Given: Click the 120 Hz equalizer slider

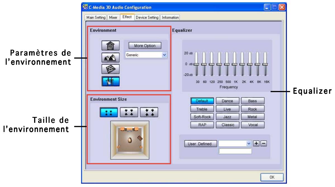Looking at the screenshot, I should point(211,64).
